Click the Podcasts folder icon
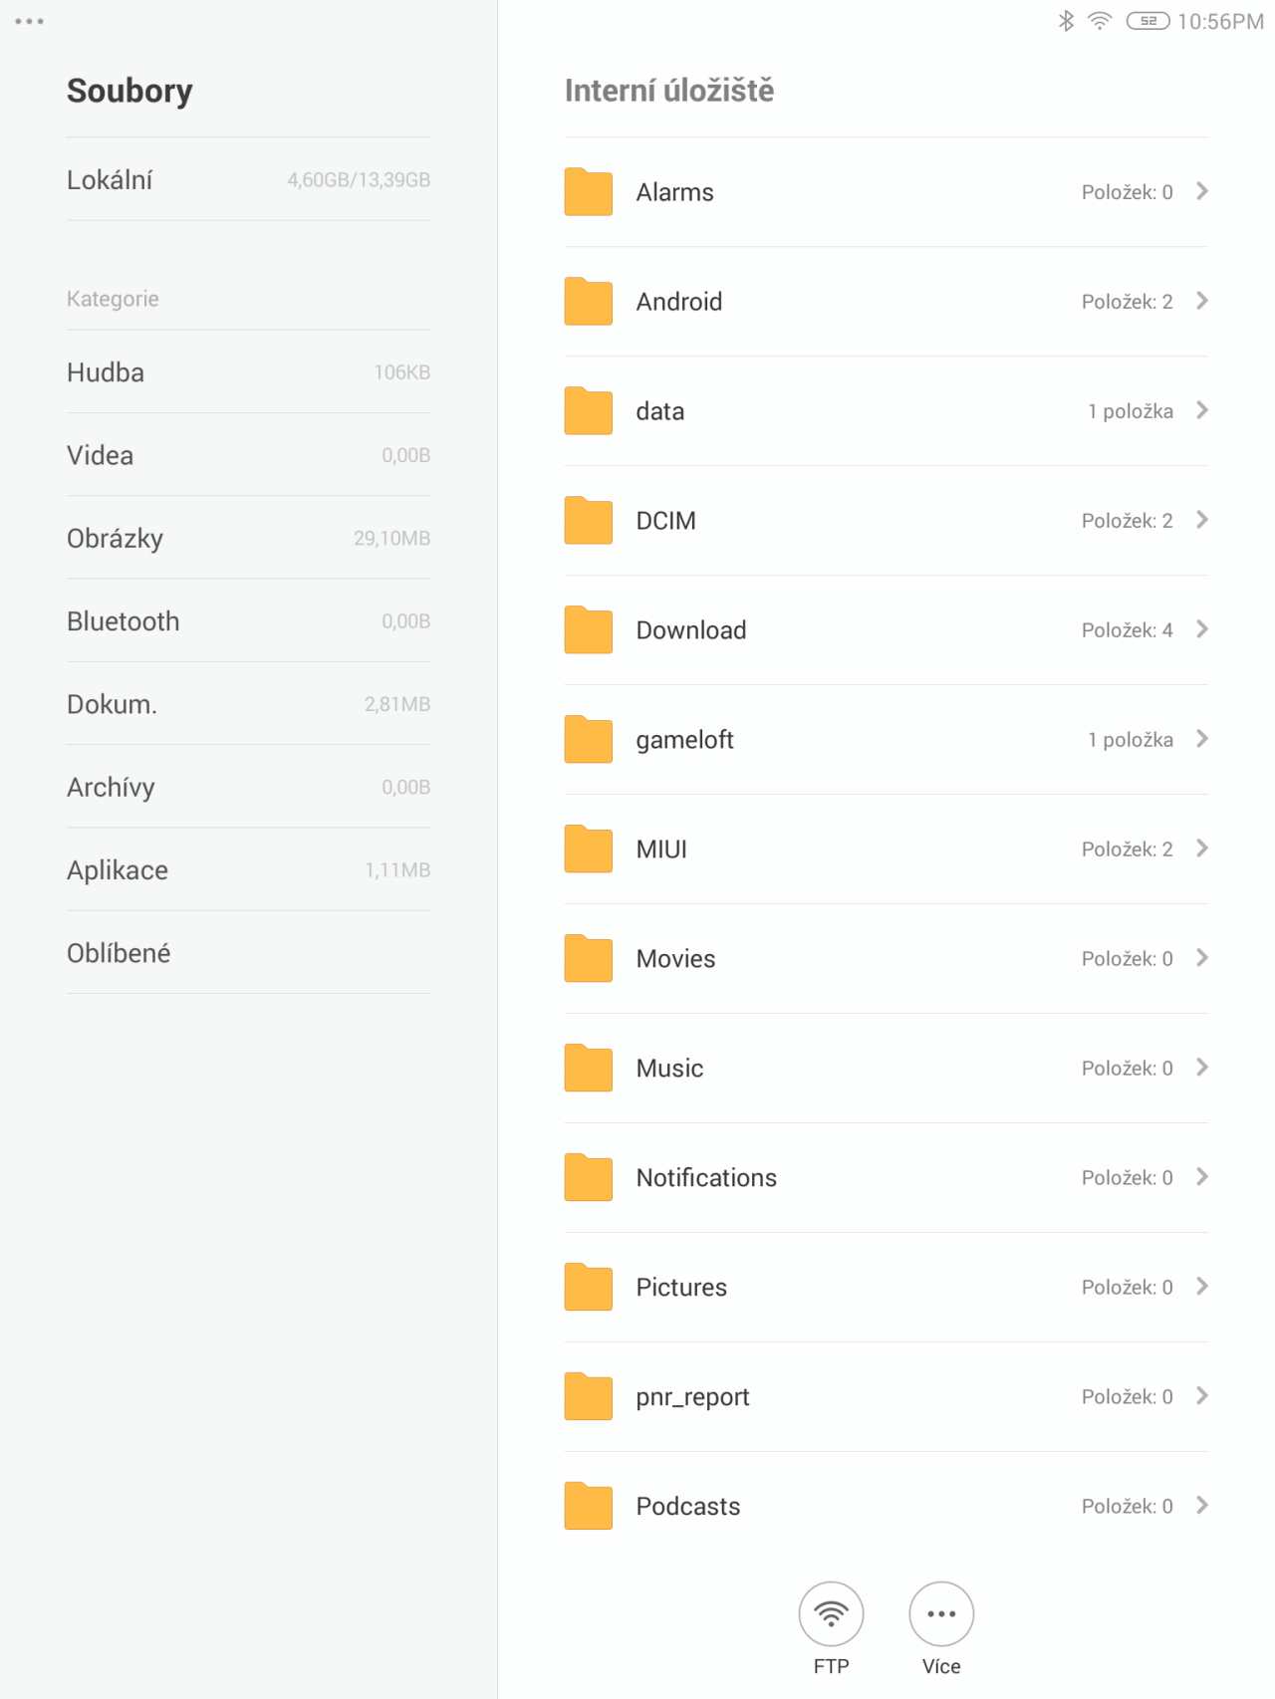The width and height of the screenshot is (1275, 1699). (x=589, y=1506)
